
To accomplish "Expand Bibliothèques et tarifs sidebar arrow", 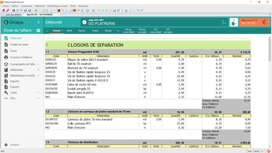I will 38,75.
